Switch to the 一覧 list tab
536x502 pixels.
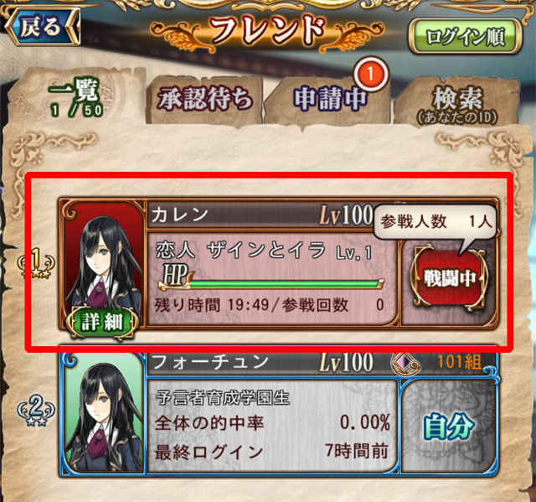(77, 96)
